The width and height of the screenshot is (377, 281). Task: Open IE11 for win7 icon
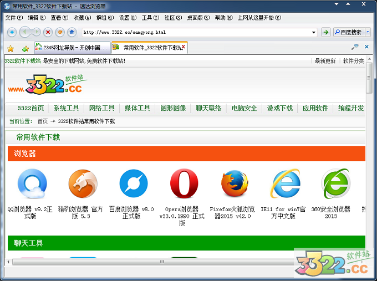286,183
